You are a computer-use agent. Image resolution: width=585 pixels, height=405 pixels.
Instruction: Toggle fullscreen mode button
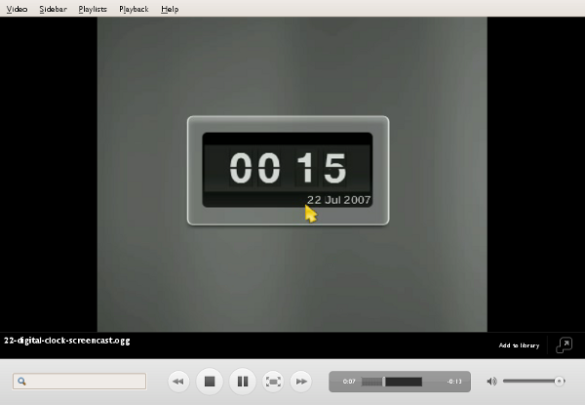[x=274, y=382]
